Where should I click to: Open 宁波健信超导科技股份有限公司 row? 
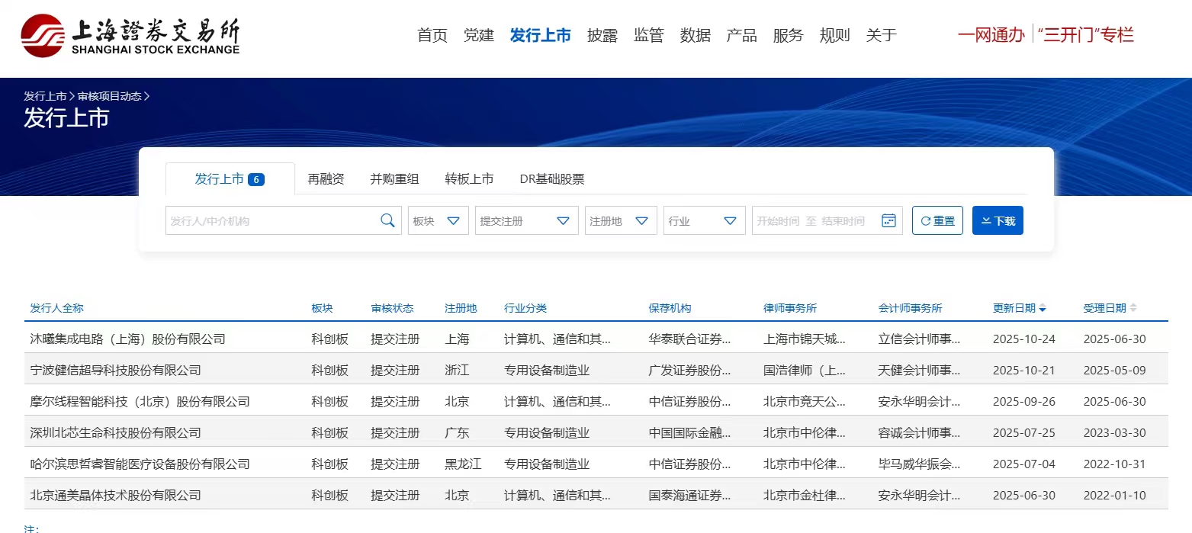(596, 370)
